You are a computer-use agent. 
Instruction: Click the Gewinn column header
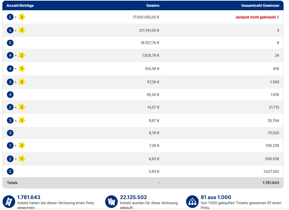pyautogui.click(x=153, y=5)
